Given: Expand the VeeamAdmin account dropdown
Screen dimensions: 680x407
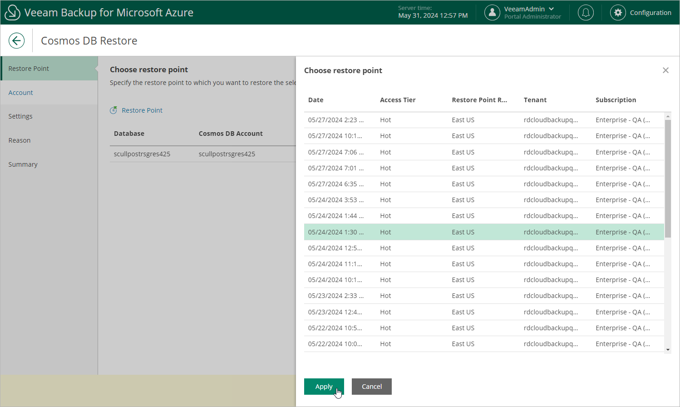Looking at the screenshot, I should [x=552, y=9].
